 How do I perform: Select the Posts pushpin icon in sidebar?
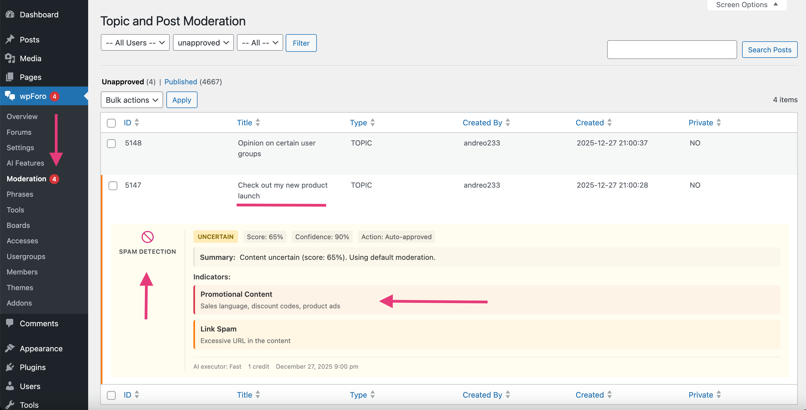[10, 39]
